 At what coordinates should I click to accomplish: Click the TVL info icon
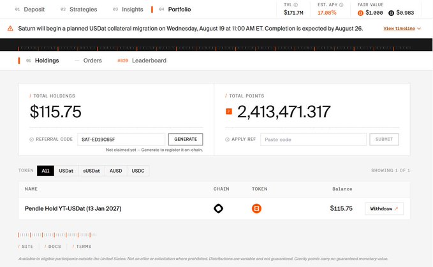[x=296, y=4]
